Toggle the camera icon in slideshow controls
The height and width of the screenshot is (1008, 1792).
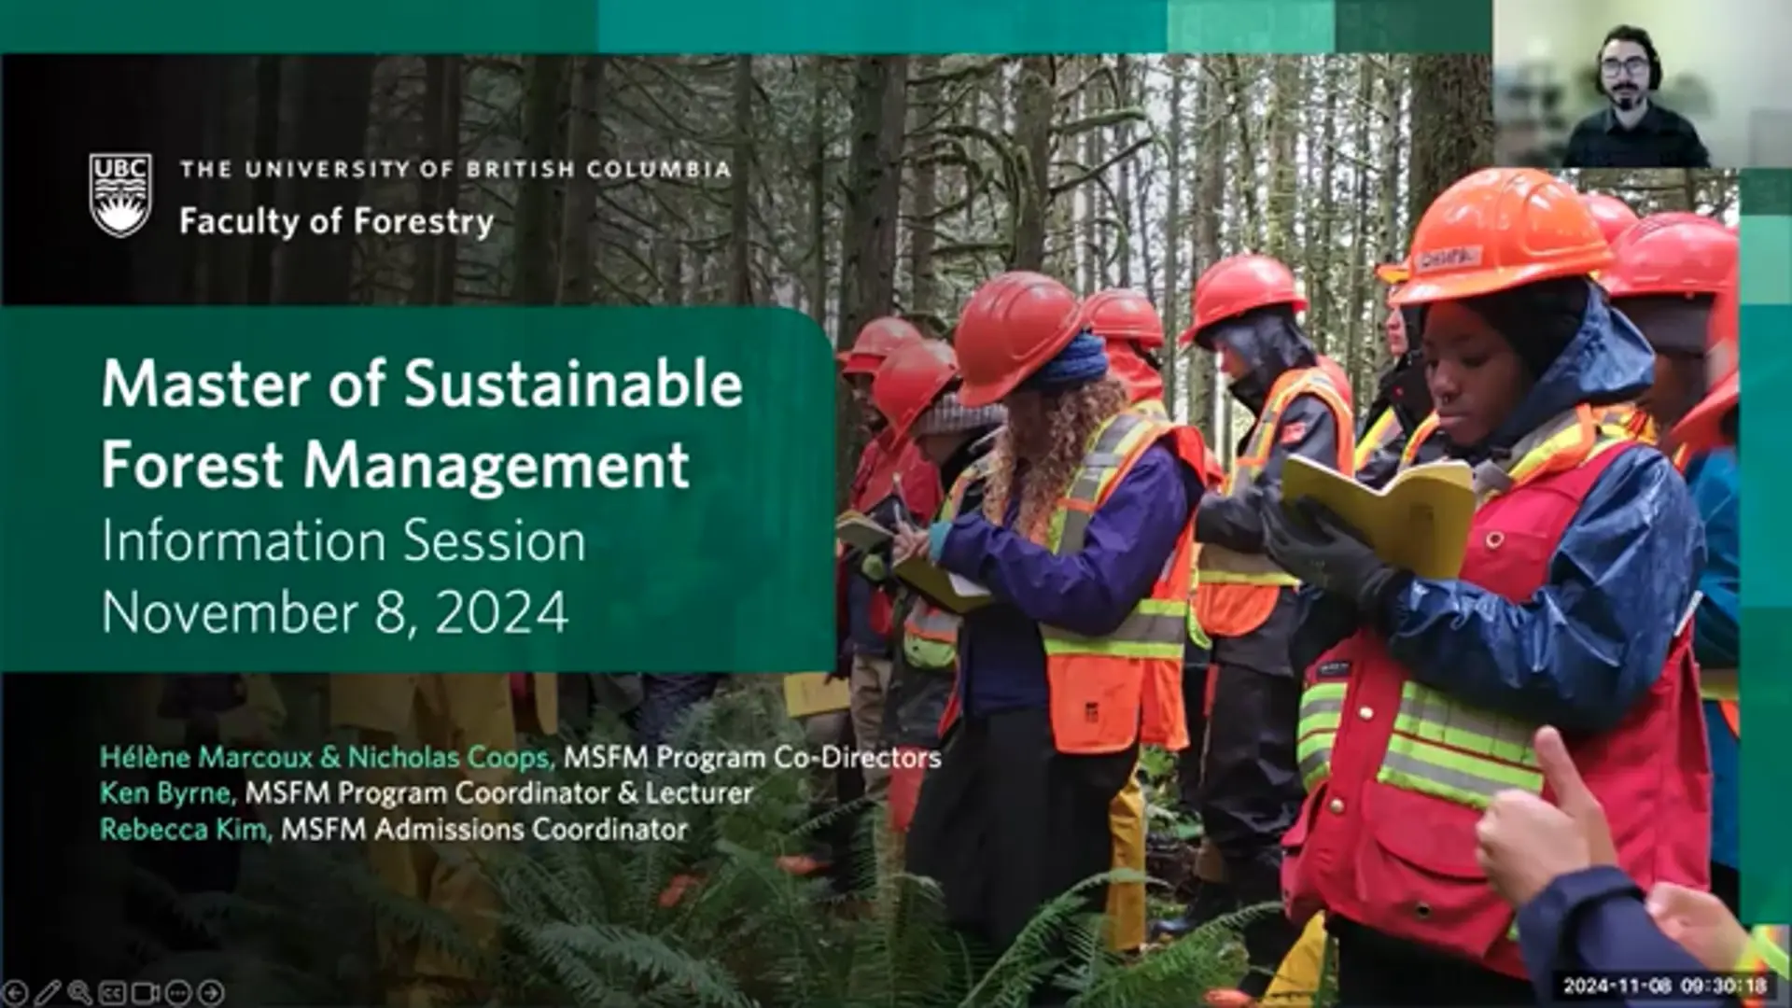tap(146, 992)
